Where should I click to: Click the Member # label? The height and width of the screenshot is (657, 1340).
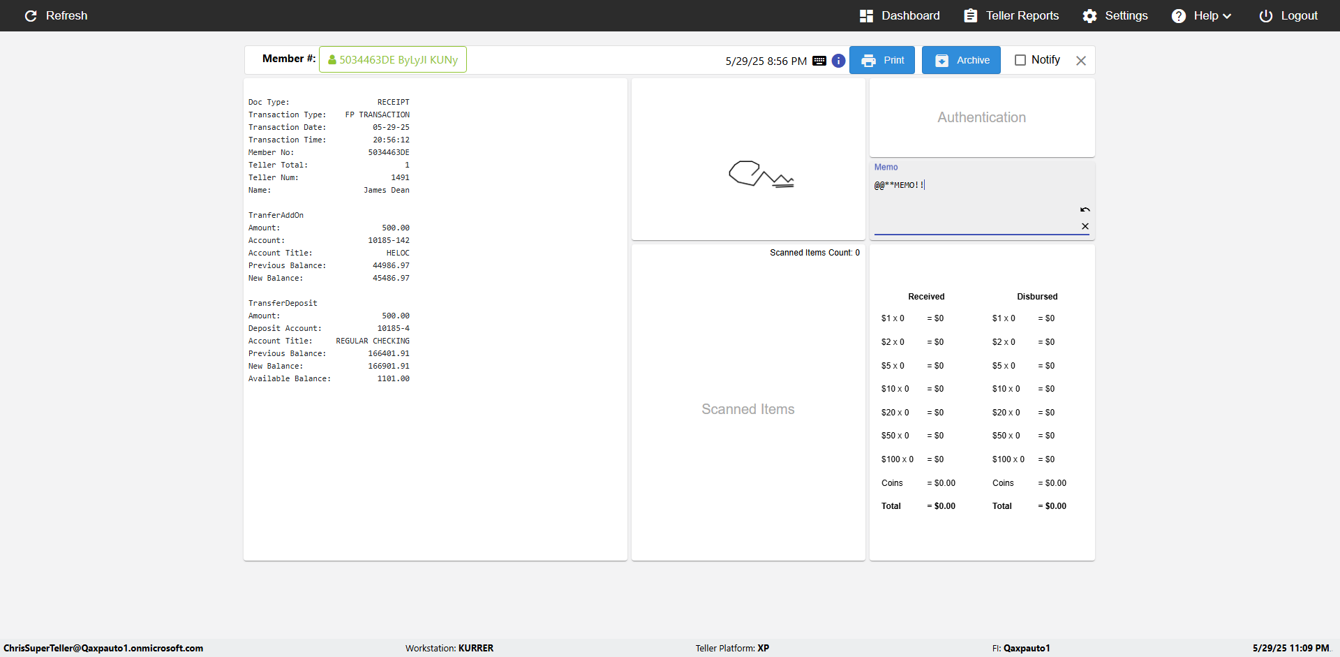(x=289, y=59)
